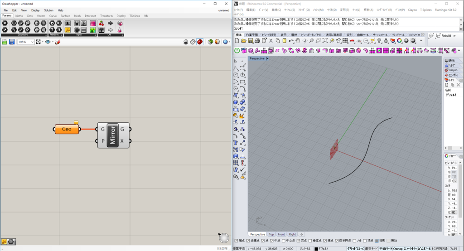Toggle 中点 (Mid) osnap checkbox
The image size is (464, 251).
pos(272,241)
